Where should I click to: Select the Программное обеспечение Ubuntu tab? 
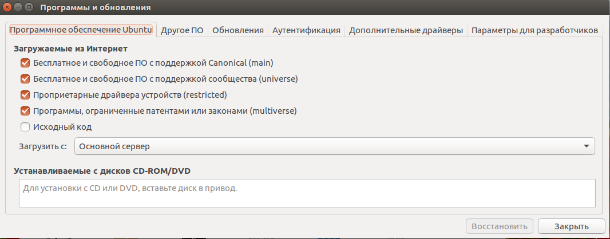click(x=81, y=30)
